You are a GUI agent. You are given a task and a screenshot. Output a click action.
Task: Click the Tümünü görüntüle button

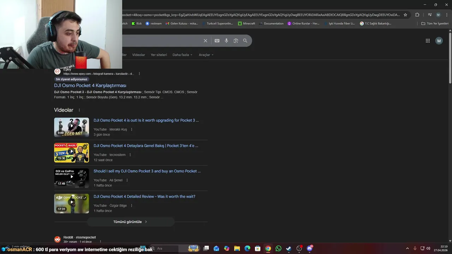[x=131, y=222]
